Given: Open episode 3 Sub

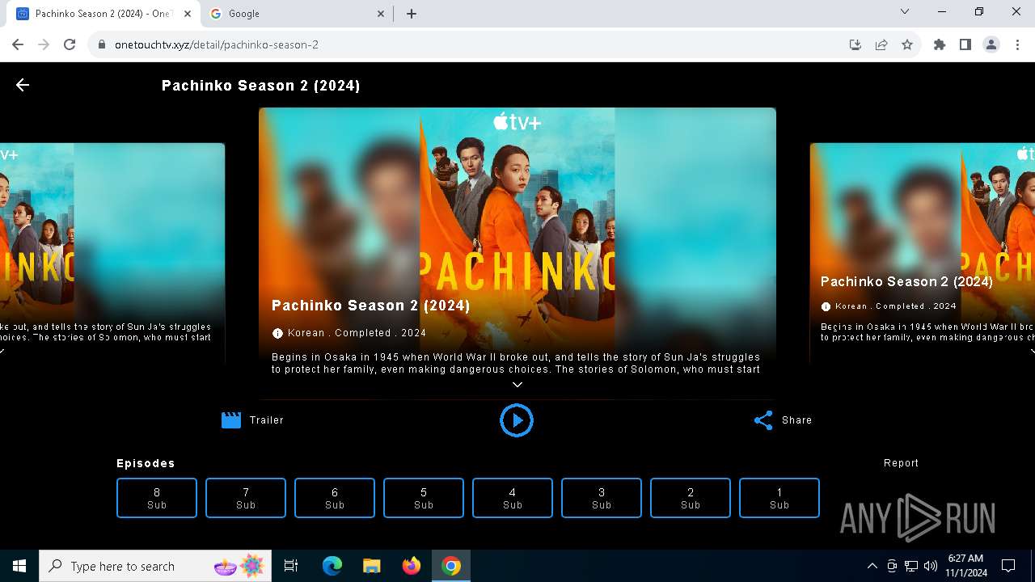Looking at the screenshot, I should 602,498.
